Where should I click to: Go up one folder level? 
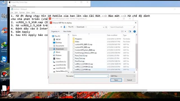click(x=61, y=27)
